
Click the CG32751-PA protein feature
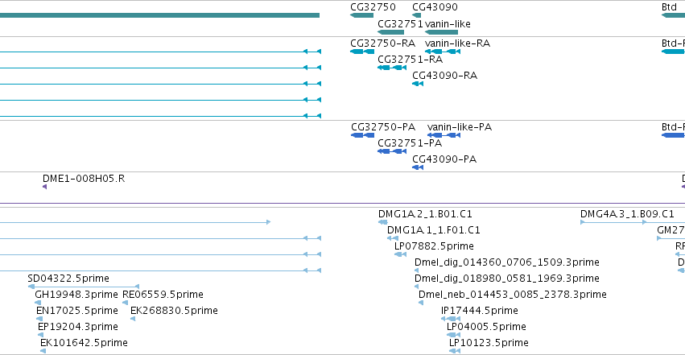[392, 151]
